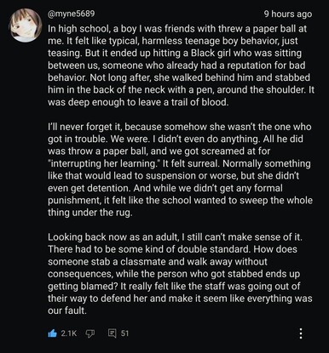Click the paragraph starting 'I'll never forget it'

tap(180, 169)
